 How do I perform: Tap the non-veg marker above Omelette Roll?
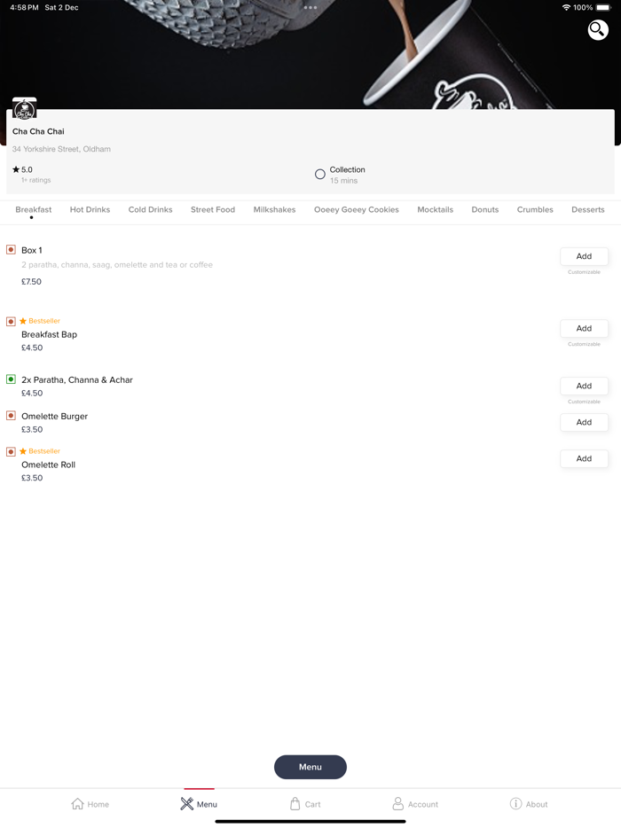pyautogui.click(x=11, y=451)
